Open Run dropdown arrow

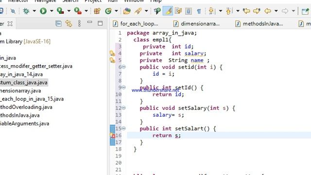click(x=52, y=11)
